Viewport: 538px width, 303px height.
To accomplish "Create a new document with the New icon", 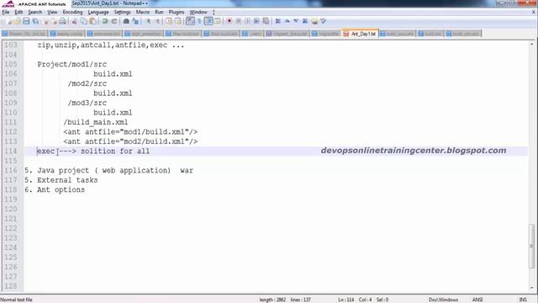I will click(x=8, y=21).
